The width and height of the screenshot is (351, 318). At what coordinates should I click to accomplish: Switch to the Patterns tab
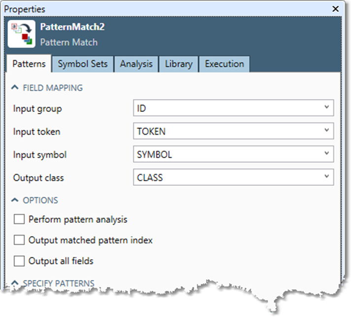(x=29, y=64)
